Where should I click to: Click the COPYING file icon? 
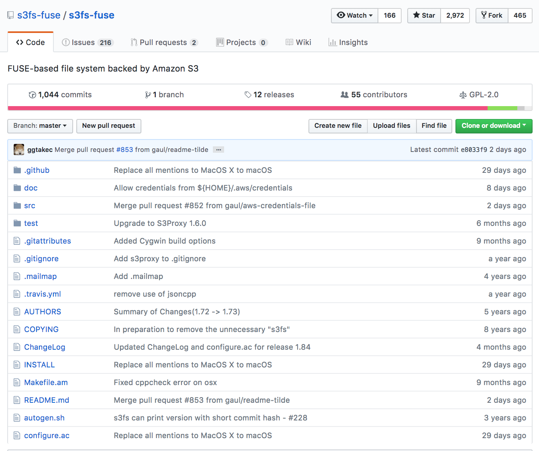(x=17, y=329)
